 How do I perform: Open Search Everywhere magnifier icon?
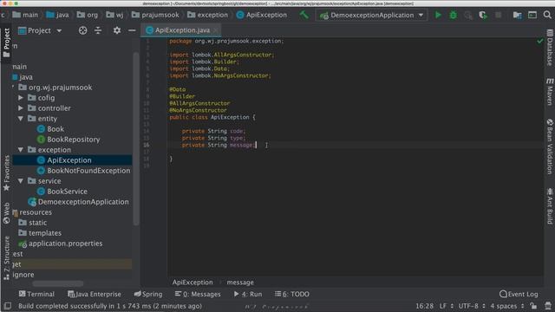pyautogui.click(x=547, y=15)
